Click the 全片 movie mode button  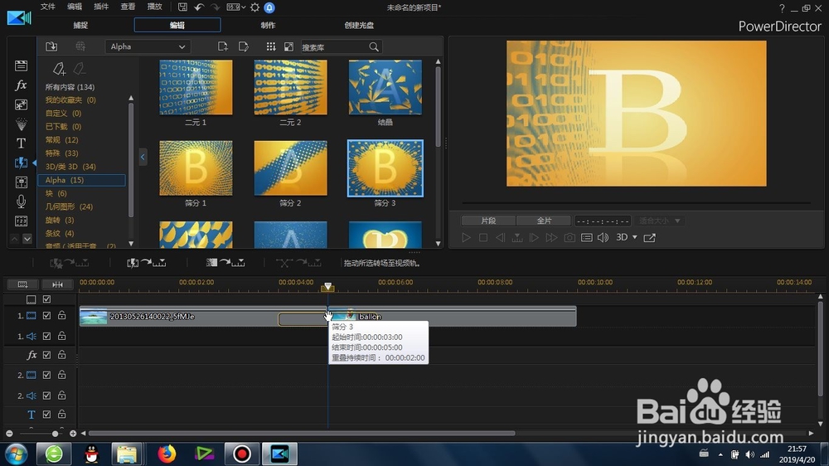click(x=544, y=221)
